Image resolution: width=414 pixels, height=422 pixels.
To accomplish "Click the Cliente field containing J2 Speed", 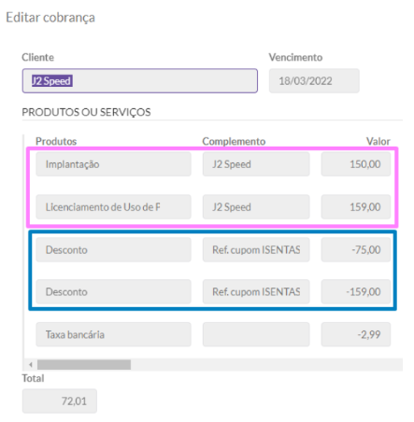I will click(x=139, y=81).
